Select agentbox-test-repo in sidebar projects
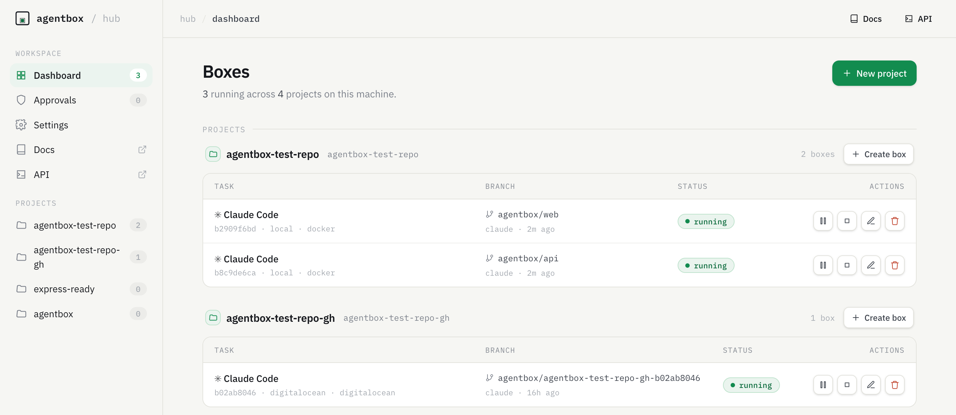 point(81,225)
